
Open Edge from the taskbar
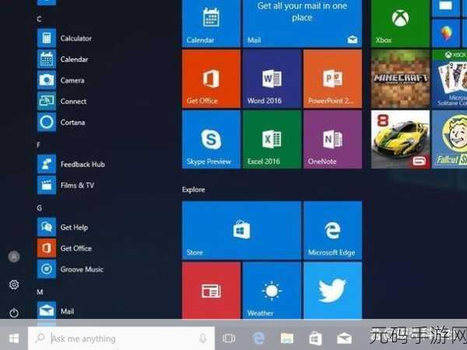[258, 338]
